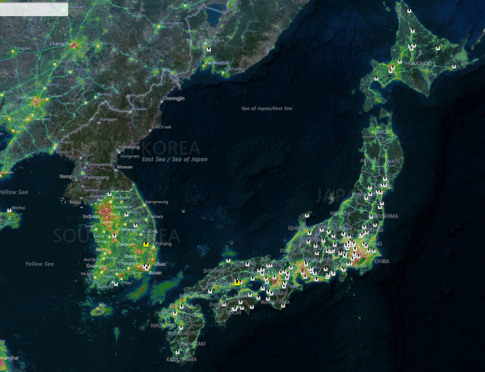Screen dimensions: 485x372
Task: Select the observatory marker beside Yosu
Action: coord(116,283)
